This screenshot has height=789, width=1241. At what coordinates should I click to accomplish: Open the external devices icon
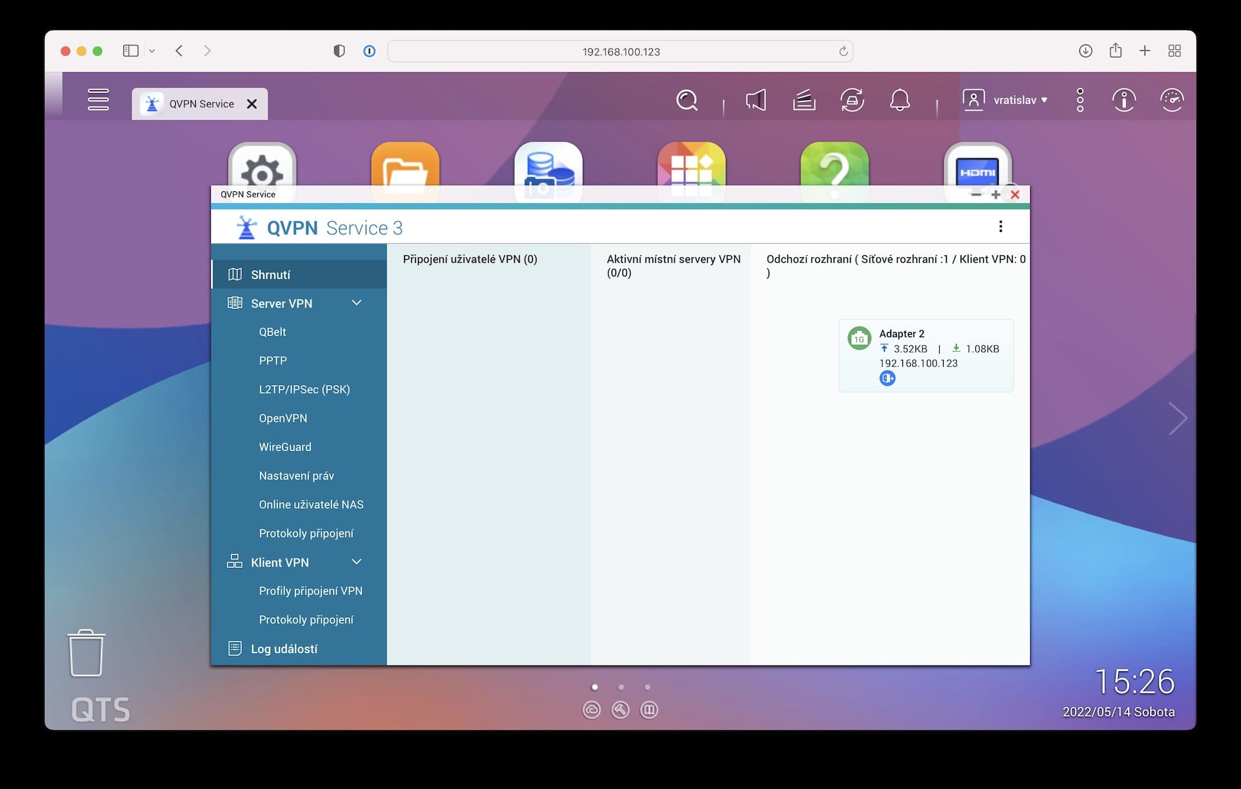coord(852,100)
